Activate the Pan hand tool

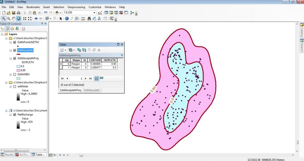pyautogui.click(x=13, y=18)
